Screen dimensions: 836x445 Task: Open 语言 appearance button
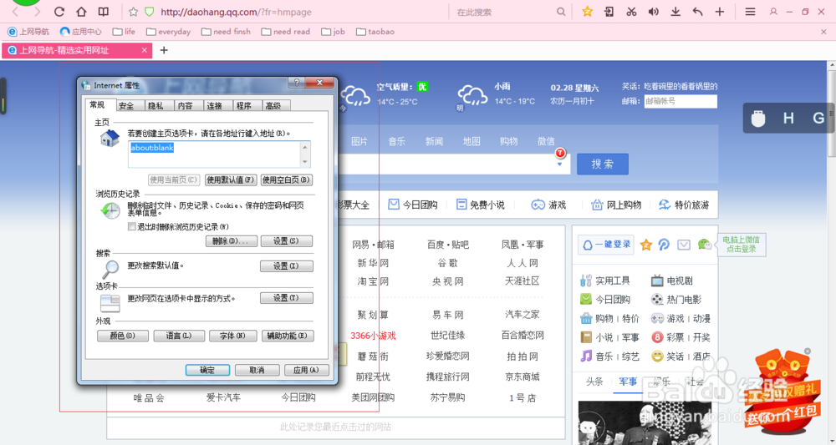179,336
